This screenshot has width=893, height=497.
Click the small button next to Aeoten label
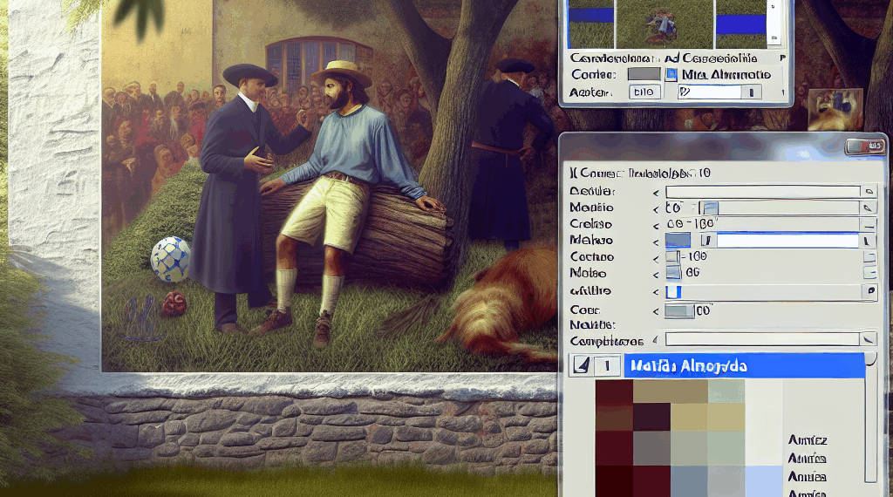pyautogui.click(x=644, y=92)
